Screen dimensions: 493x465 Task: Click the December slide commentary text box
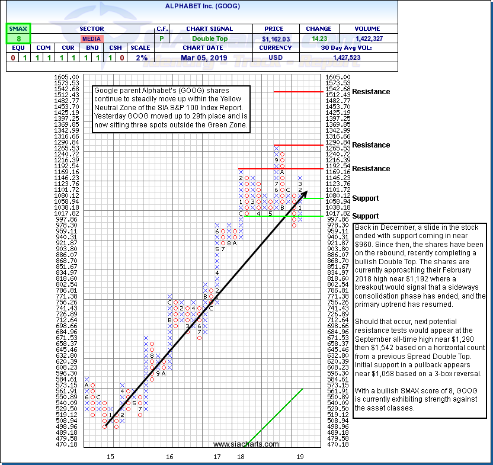[420, 320]
